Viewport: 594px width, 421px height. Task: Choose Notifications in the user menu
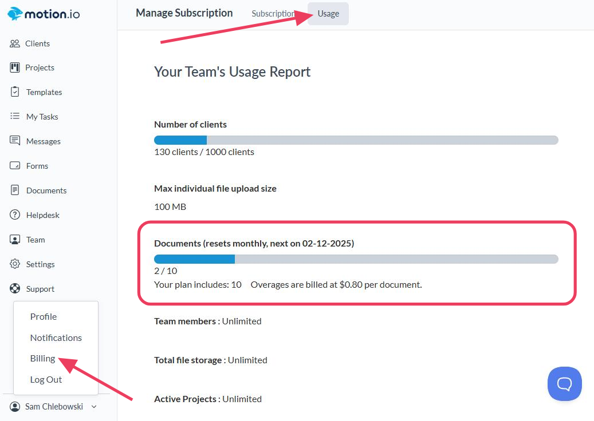point(56,338)
